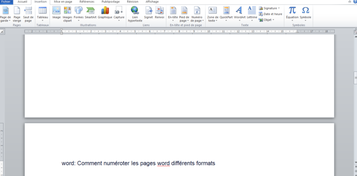Viewport: 357px width, 176px height.
Task: Switch to the Publipostage tab
Action: [x=110, y=2]
